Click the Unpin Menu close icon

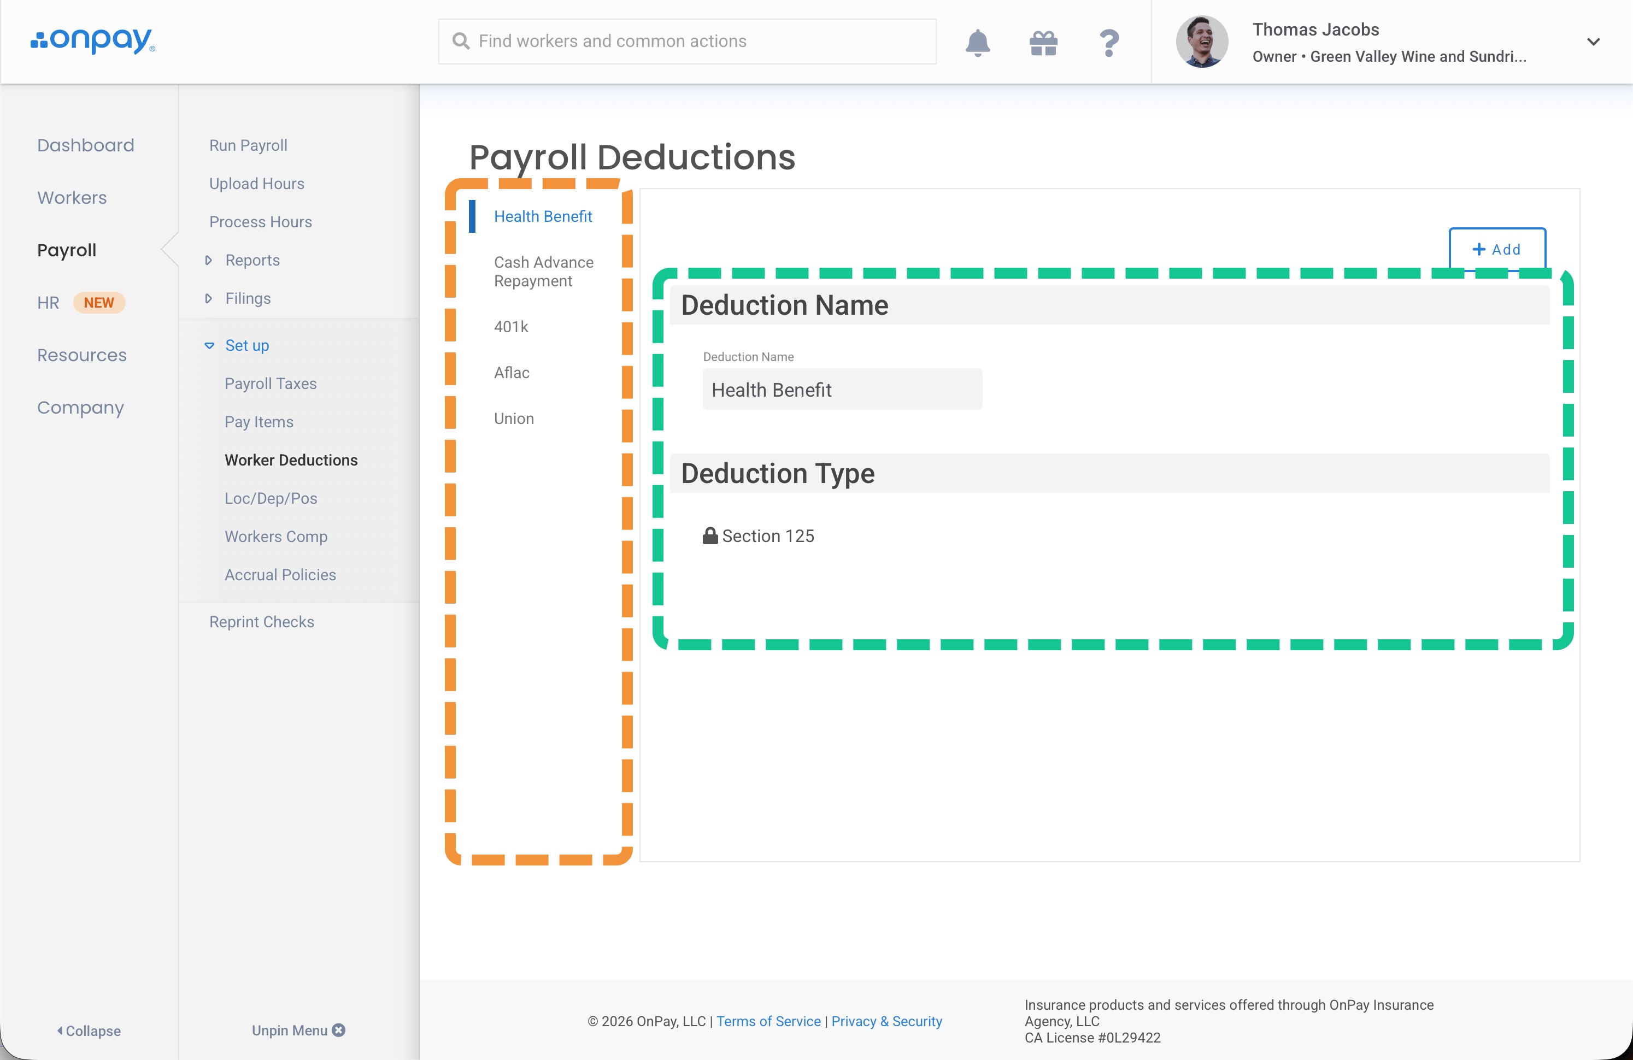tap(338, 1030)
